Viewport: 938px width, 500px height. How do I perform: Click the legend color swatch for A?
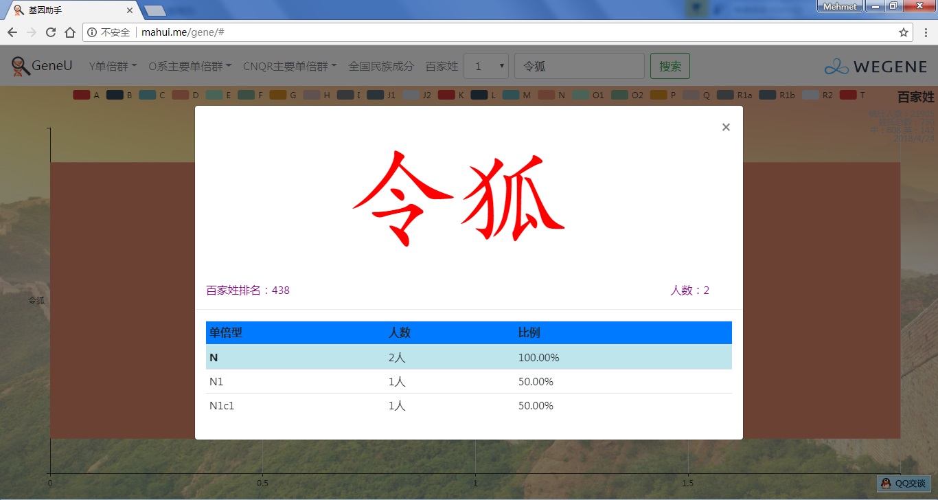pyautogui.click(x=82, y=95)
